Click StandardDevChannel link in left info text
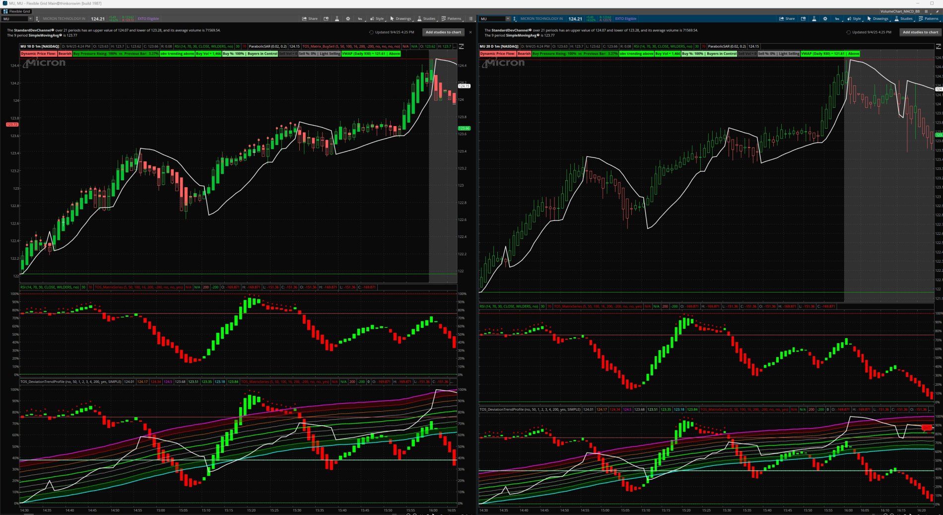The image size is (943, 515). click(x=34, y=30)
